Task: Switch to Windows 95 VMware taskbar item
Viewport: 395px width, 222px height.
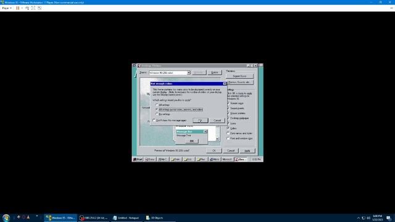Action: pyautogui.click(x=60, y=218)
